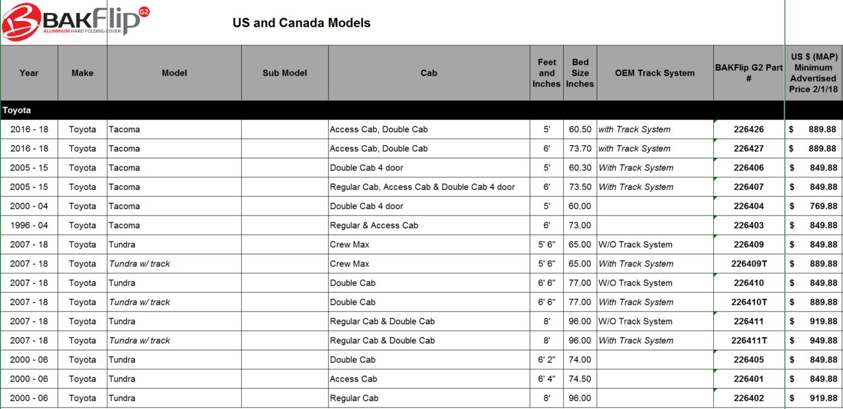Viewport: 843px width, 409px height.
Task: Click the $949.88 price cell
Action: coord(814,341)
